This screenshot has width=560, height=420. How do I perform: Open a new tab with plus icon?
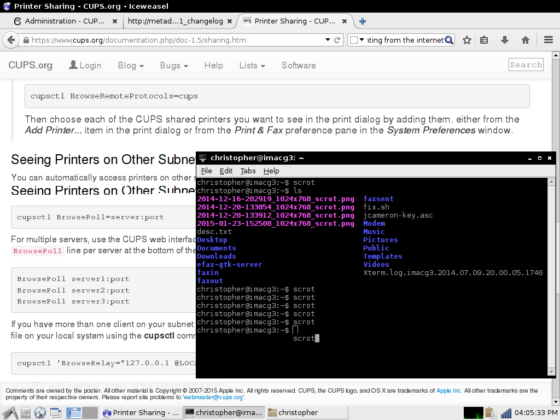pyautogui.click(x=362, y=21)
